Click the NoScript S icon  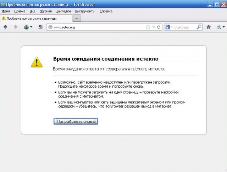[x=40, y=27]
